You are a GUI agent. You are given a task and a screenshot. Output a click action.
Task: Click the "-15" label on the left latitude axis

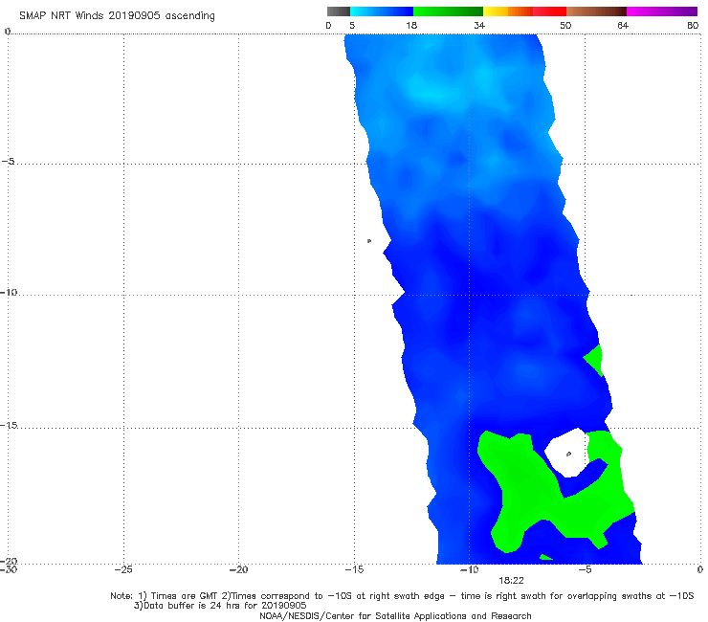[9, 425]
